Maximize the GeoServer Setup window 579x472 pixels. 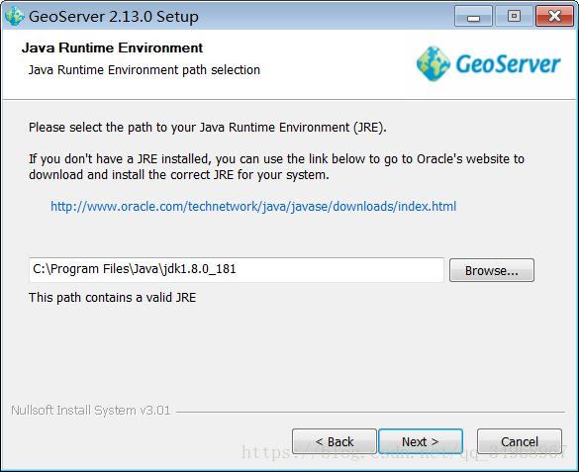[x=514, y=17]
